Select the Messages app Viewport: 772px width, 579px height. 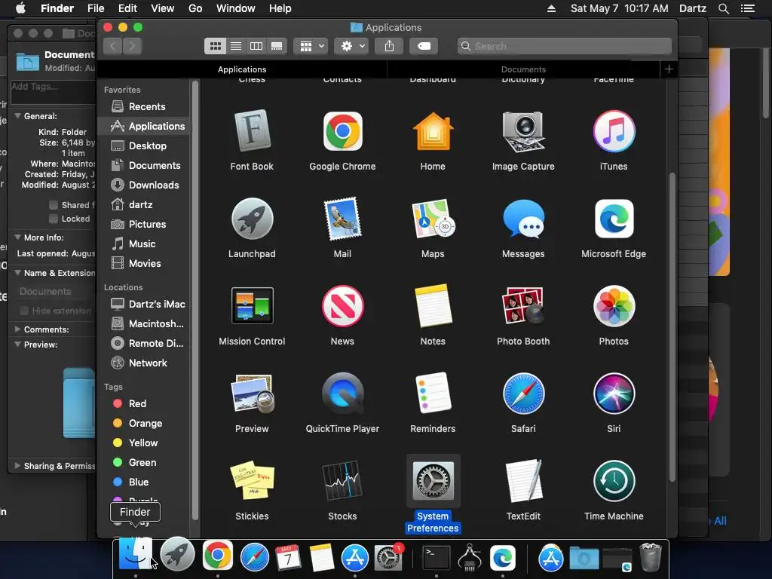pyautogui.click(x=523, y=219)
